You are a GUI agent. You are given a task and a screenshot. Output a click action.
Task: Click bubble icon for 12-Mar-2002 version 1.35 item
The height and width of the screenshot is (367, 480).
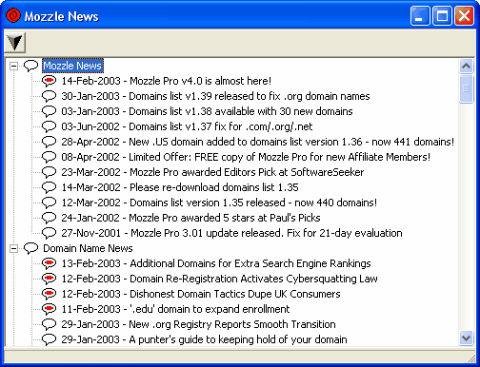point(50,203)
